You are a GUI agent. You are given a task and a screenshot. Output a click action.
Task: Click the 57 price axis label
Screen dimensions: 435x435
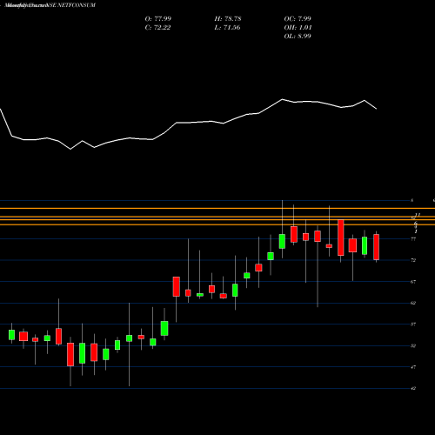coord(413,325)
